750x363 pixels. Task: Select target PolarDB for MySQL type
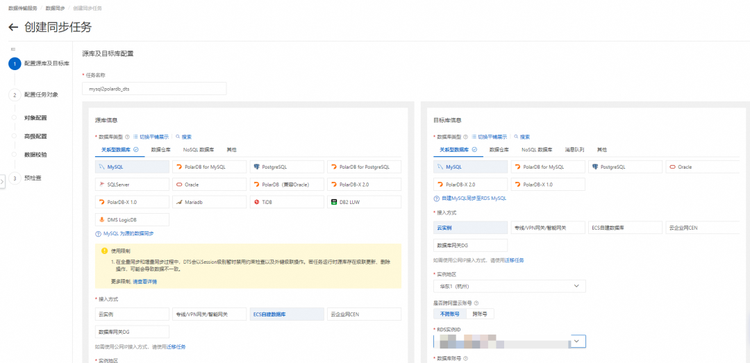tap(548, 167)
